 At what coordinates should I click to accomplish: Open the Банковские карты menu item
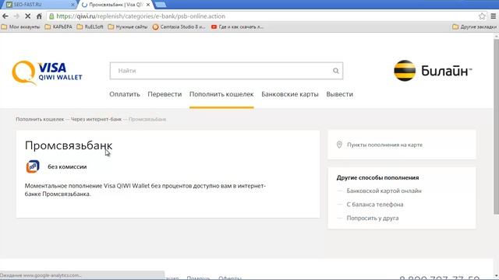(x=290, y=94)
